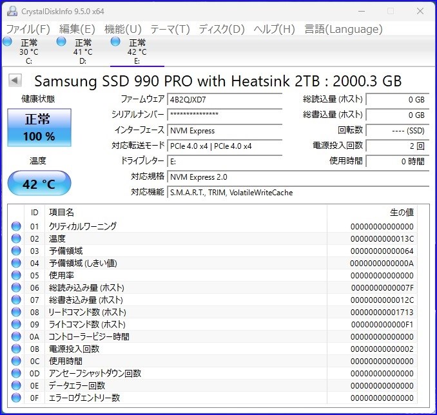
Task: Click the status orb of attribute 09
Action: tap(16, 324)
